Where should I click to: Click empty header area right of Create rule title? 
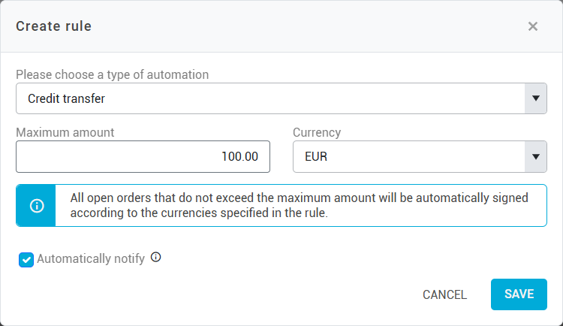tap(300, 26)
